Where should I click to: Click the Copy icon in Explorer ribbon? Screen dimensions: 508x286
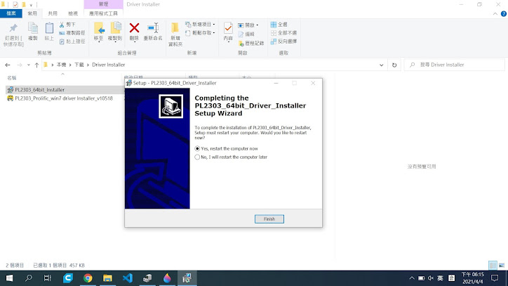(x=33, y=28)
